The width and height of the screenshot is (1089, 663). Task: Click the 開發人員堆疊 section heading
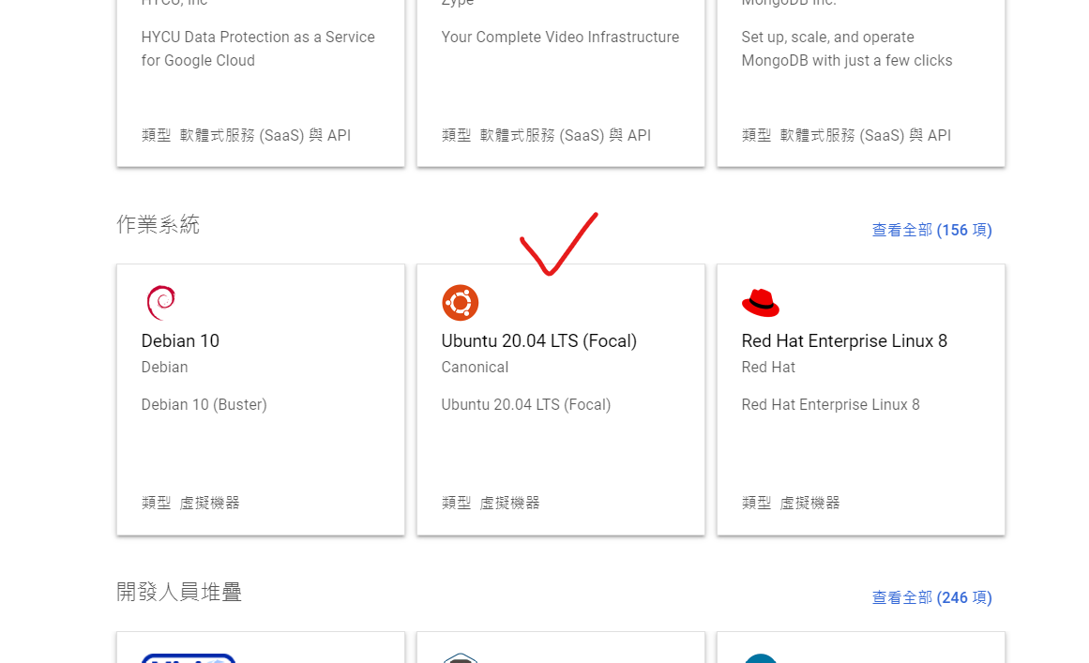tap(178, 592)
